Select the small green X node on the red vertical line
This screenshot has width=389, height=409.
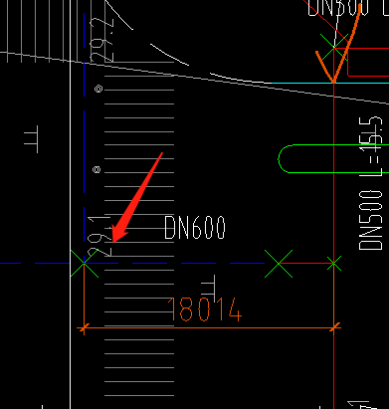(334, 264)
